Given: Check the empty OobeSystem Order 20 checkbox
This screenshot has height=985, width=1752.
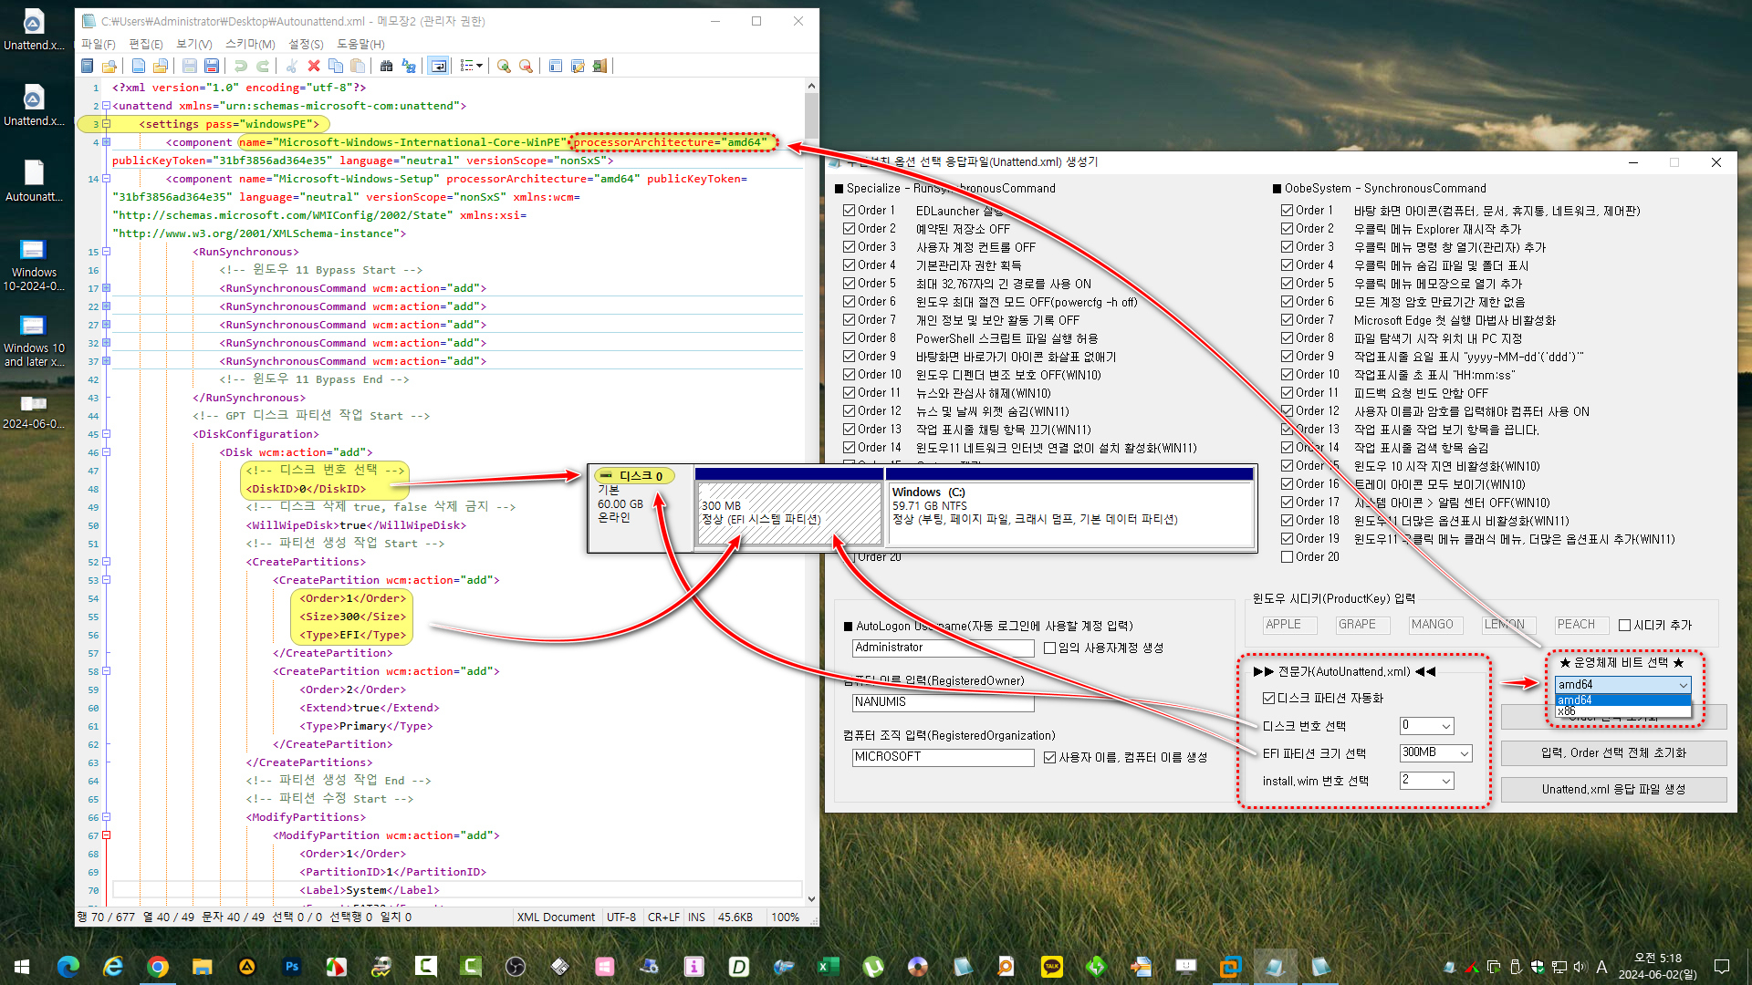Looking at the screenshot, I should coord(1288,557).
